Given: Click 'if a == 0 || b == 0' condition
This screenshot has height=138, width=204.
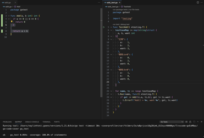Looking at the screenshot, I should 24,19.
